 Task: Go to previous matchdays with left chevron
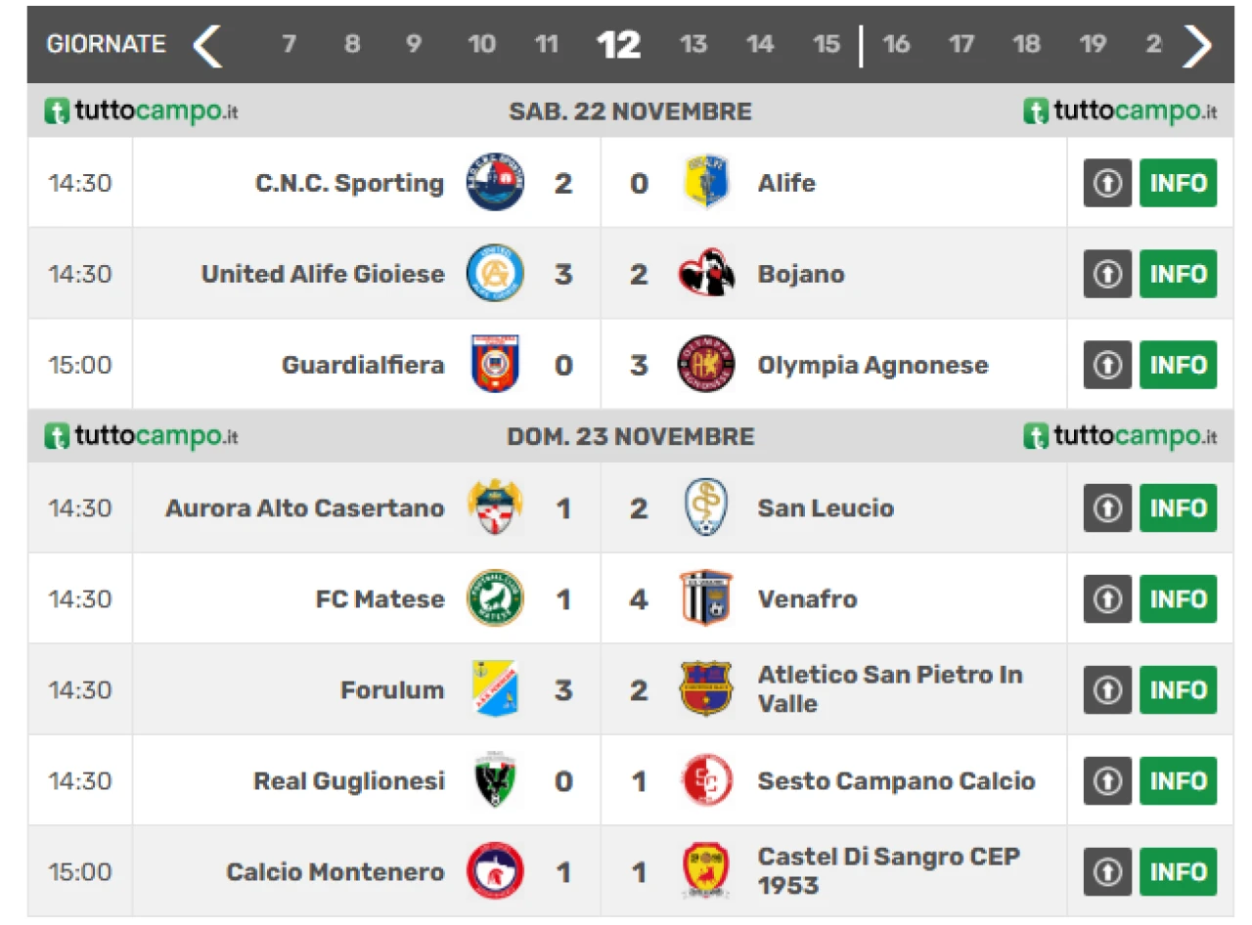pos(207,45)
